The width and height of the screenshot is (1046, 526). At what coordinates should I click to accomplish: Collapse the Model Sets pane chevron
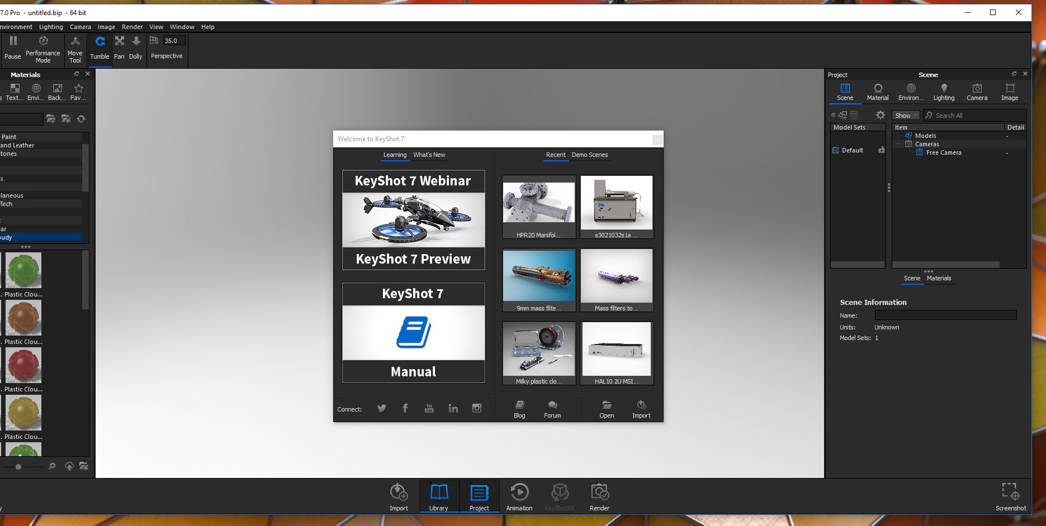(833, 115)
